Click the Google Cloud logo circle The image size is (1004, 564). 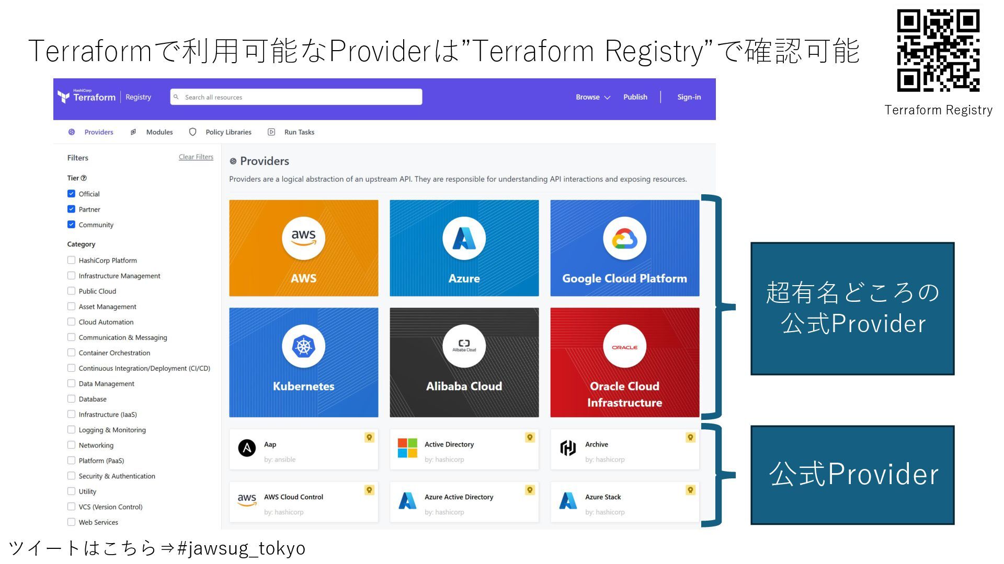tap(625, 238)
